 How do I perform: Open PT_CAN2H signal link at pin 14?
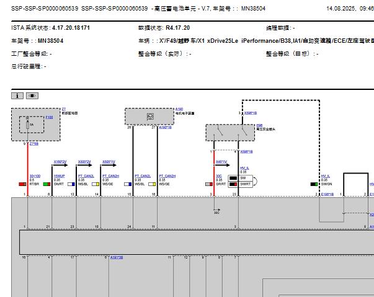tap(110, 176)
